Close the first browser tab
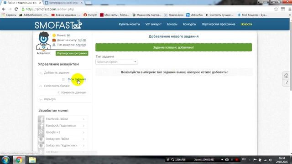This screenshot has height=164, width=292. pos(40,3)
